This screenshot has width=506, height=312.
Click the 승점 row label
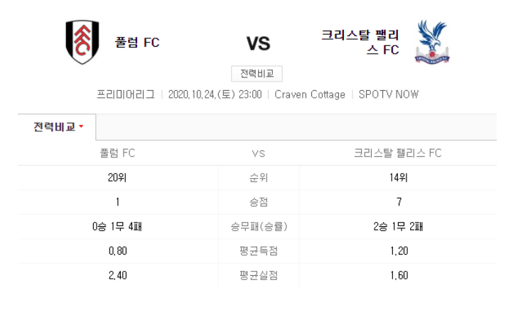pos(259,202)
